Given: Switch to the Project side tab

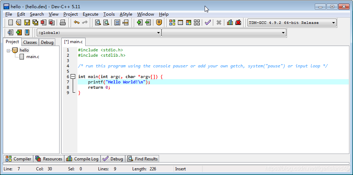Looking at the screenshot, I should click(12, 42).
